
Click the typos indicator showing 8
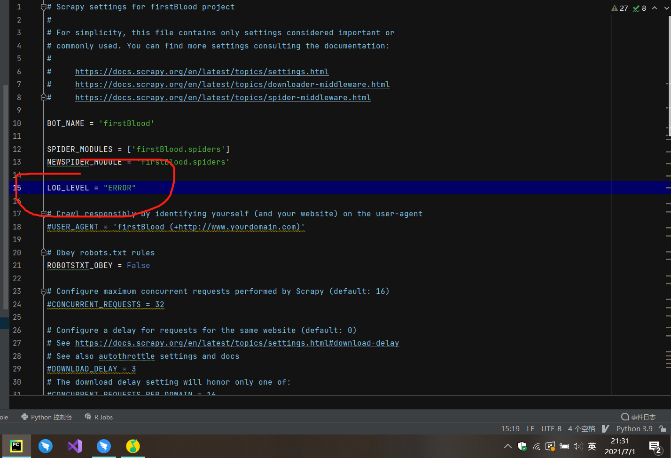tap(640, 8)
